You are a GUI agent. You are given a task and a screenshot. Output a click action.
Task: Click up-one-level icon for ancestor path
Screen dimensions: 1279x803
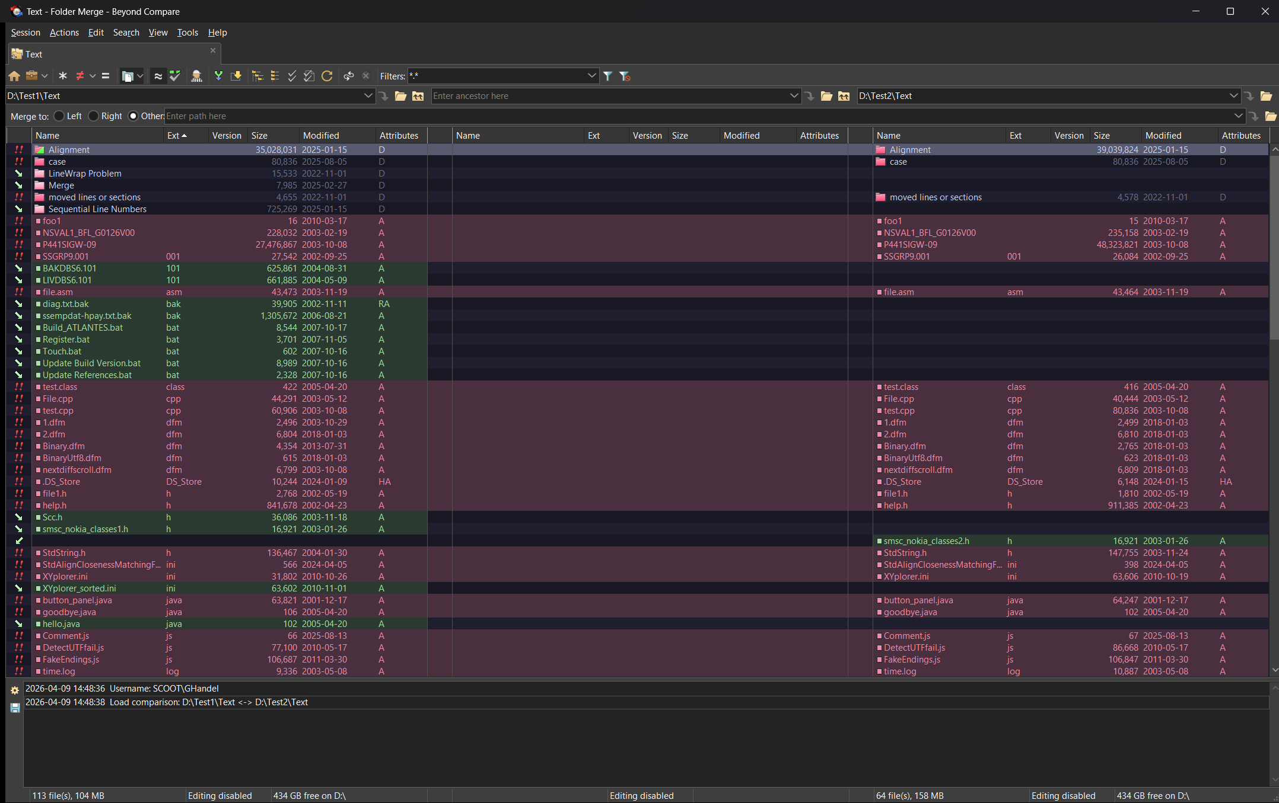(844, 96)
